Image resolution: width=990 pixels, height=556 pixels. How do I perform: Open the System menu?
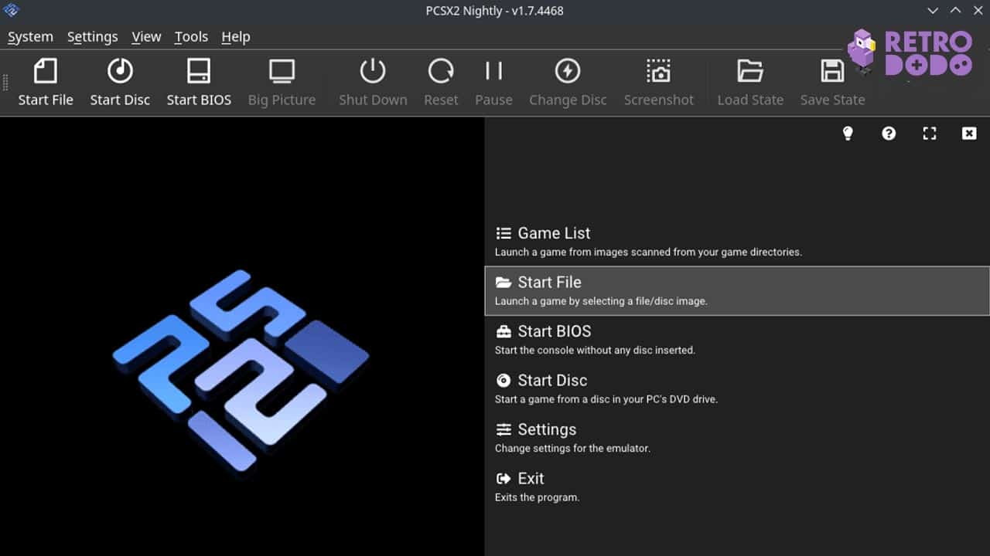click(x=30, y=36)
